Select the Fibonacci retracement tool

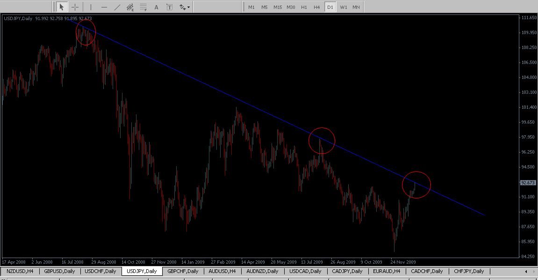143,7
